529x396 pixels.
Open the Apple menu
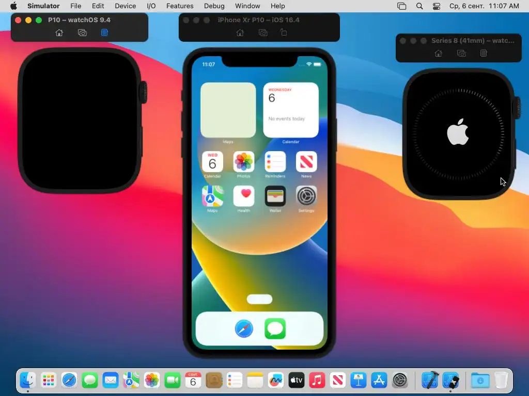coord(13,6)
